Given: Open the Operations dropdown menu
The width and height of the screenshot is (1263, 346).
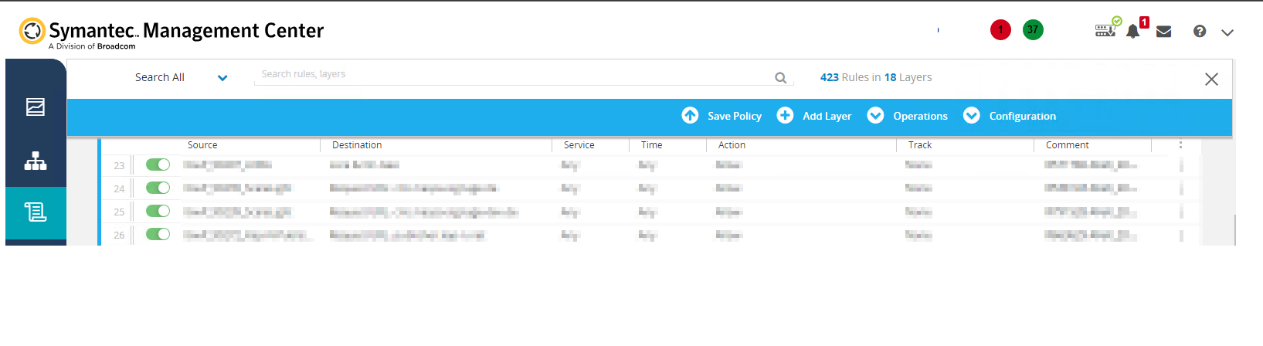Looking at the screenshot, I should point(908,116).
